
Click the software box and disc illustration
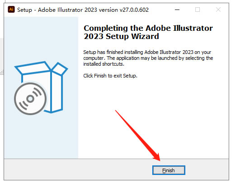41,88
